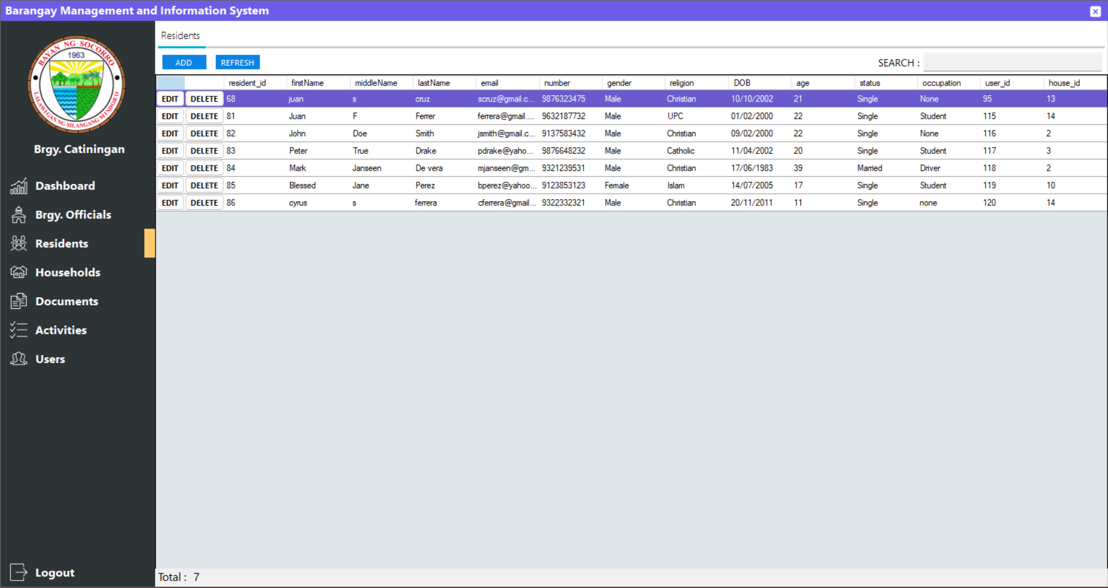Delete resident 81 Juan Ferrer
The width and height of the screenshot is (1108, 588).
[x=204, y=116]
